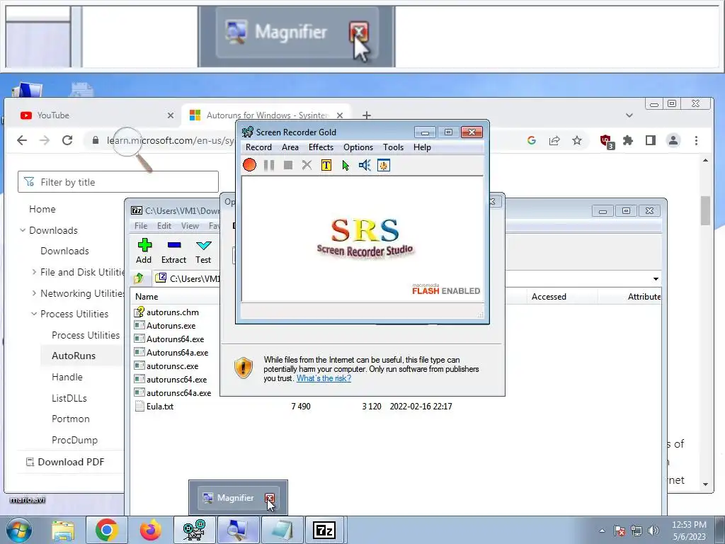Open the Handle page in sidebar
This screenshot has width=725, height=544.
coord(67,377)
